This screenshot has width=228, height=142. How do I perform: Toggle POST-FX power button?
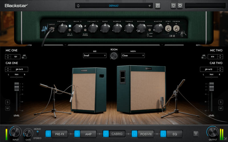135,134
